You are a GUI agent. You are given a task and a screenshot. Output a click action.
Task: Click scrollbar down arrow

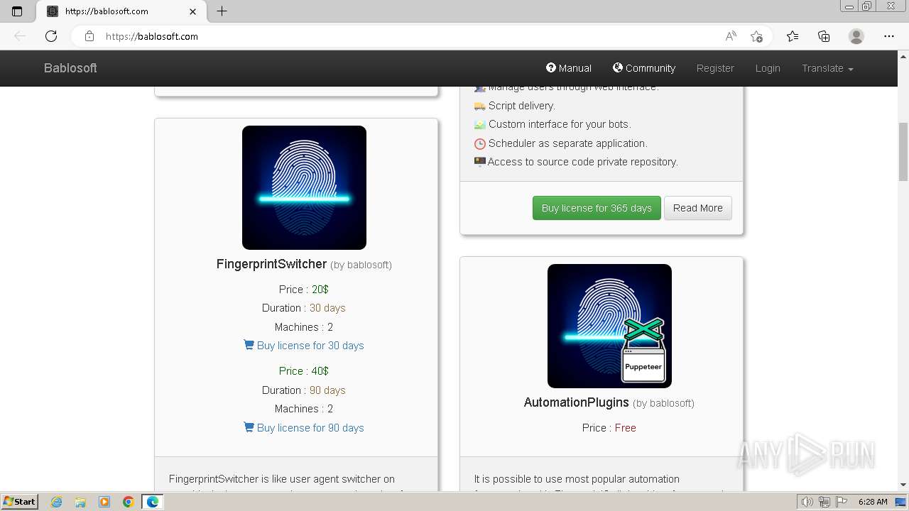click(x=903, y=485)
